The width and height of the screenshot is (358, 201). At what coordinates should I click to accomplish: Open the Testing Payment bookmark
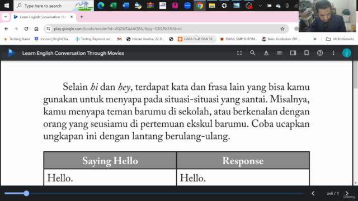[x=94, y=39]
